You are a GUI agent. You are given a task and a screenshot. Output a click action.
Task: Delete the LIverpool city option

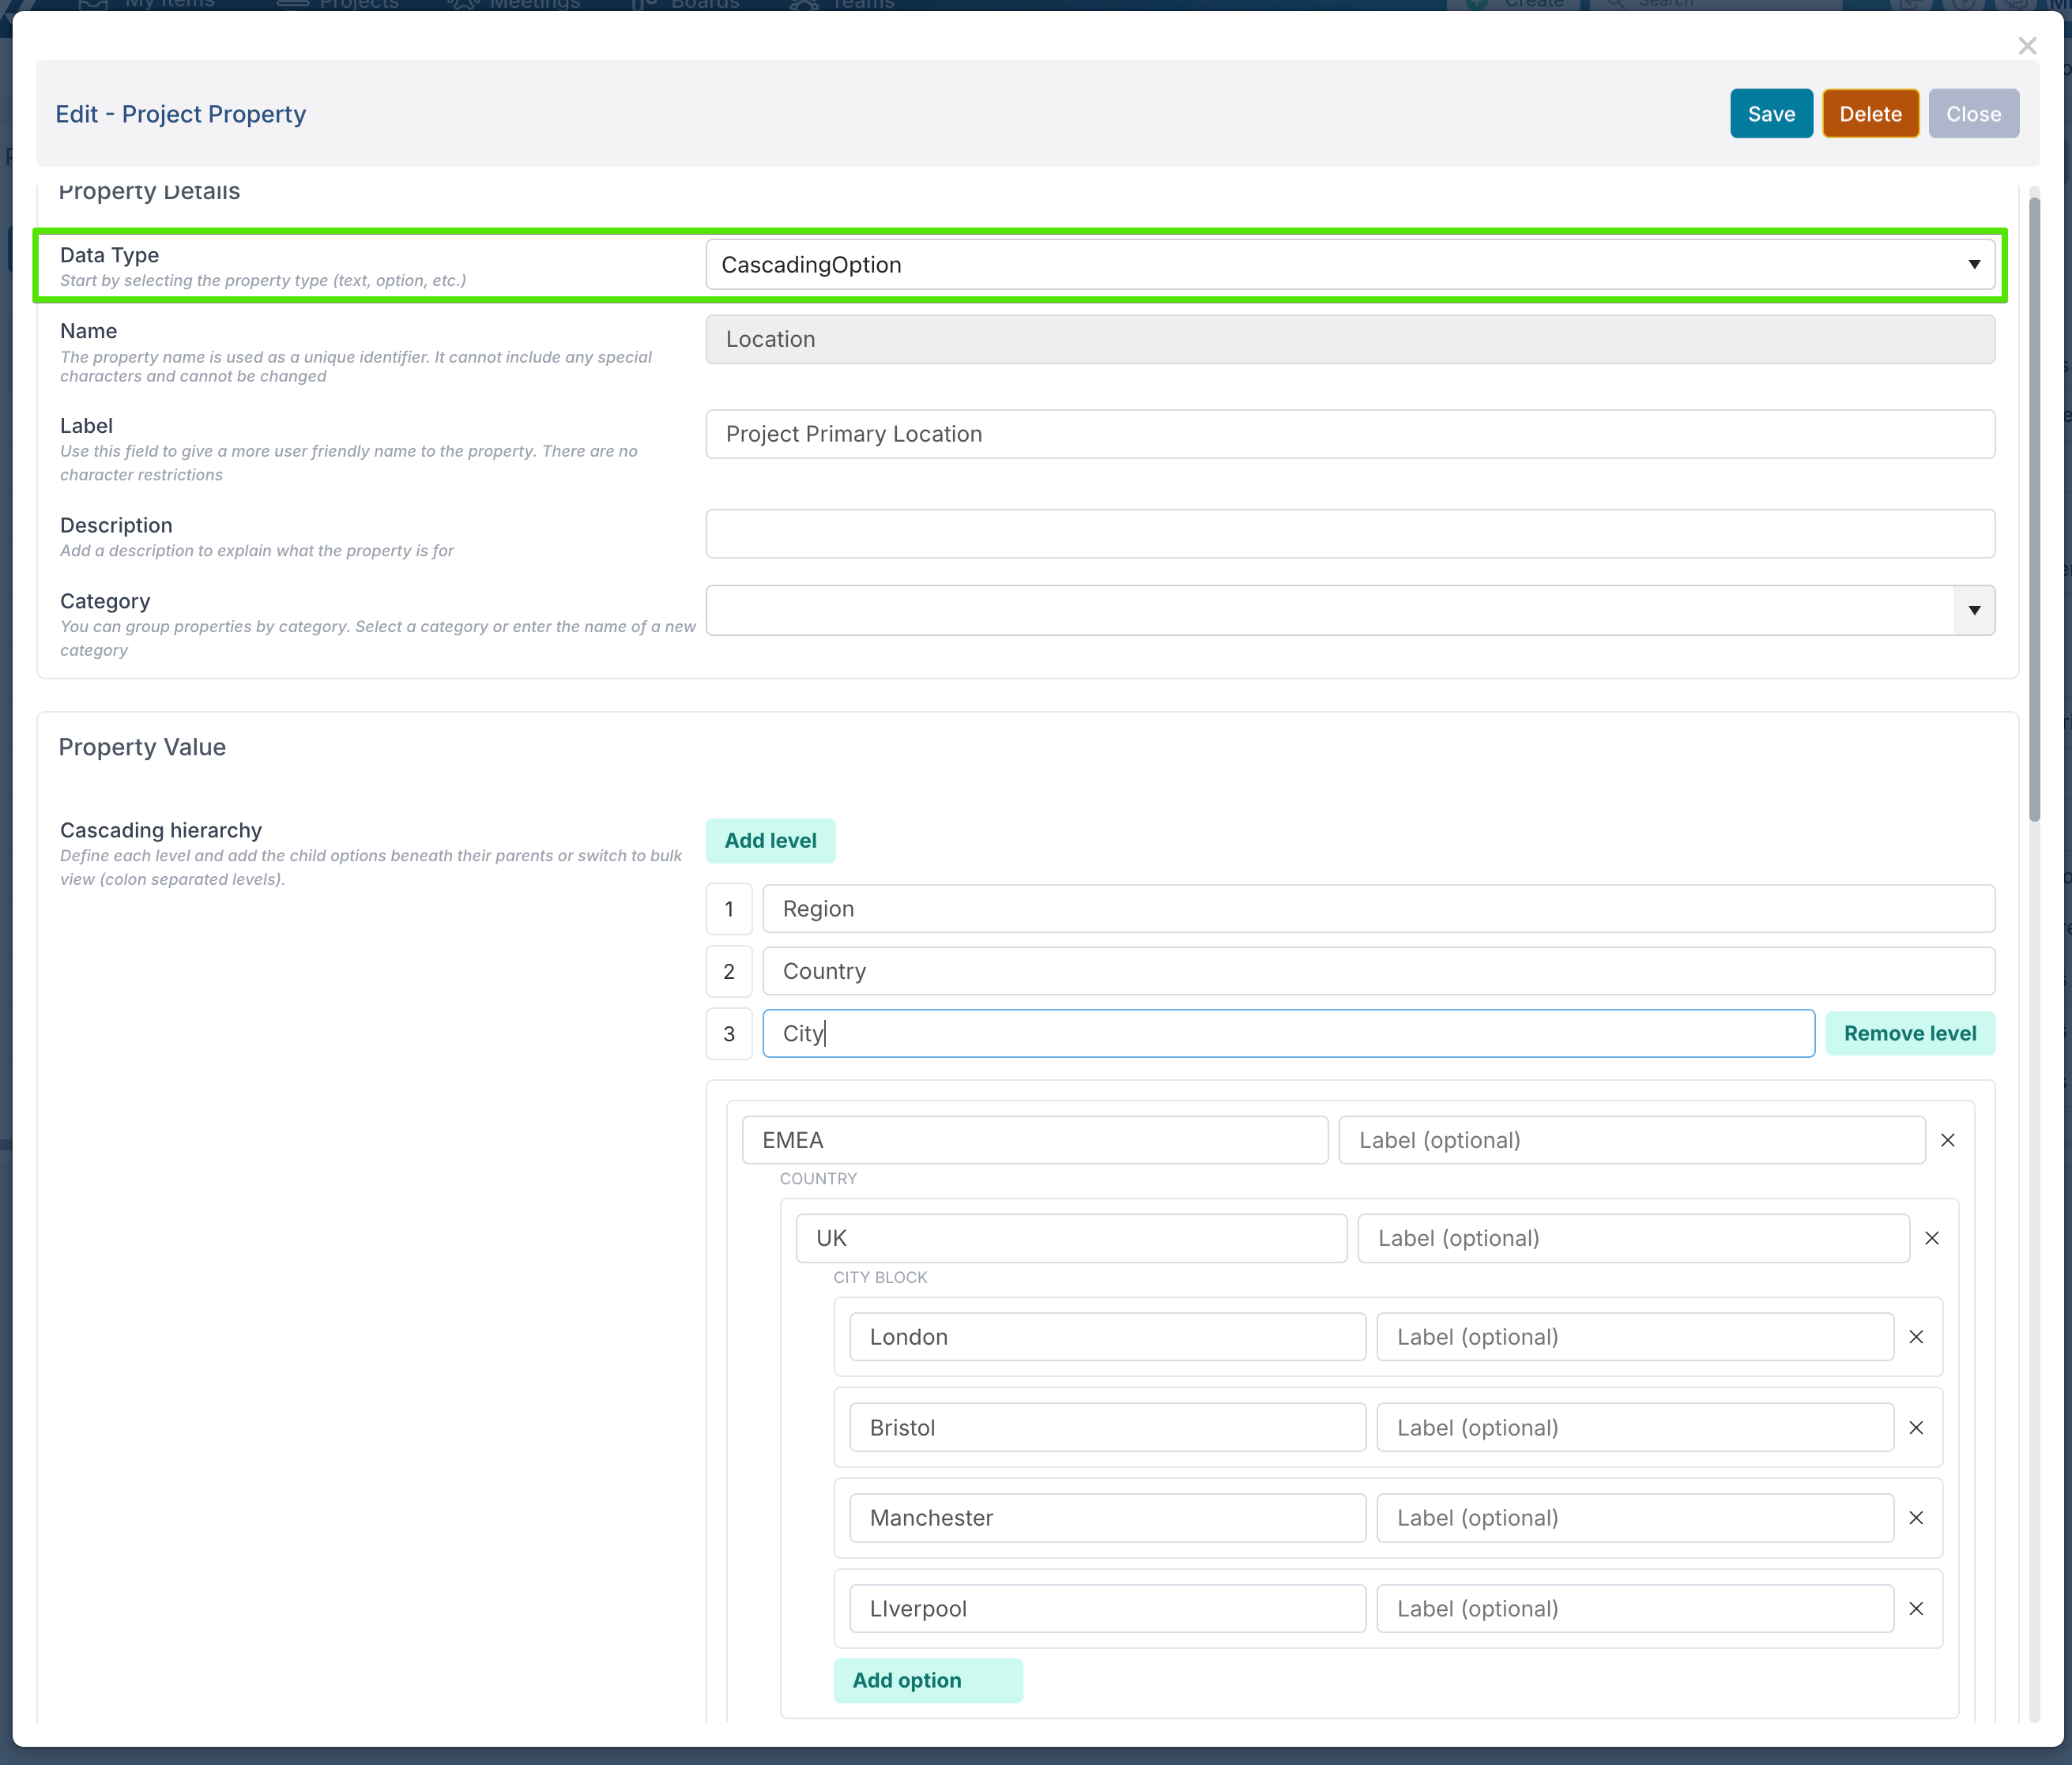[1915, 1609]
